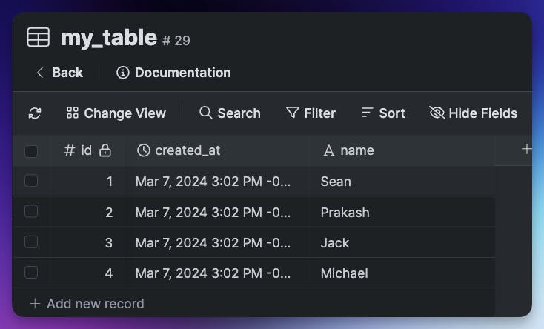Open the Change View menu
The image size is (544, 329).
(116, 113)
